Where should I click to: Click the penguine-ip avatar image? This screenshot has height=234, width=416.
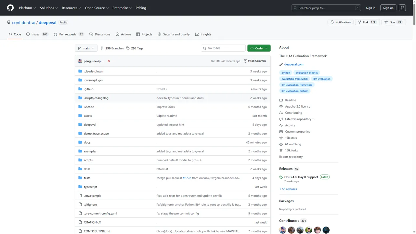click(80, 61)
